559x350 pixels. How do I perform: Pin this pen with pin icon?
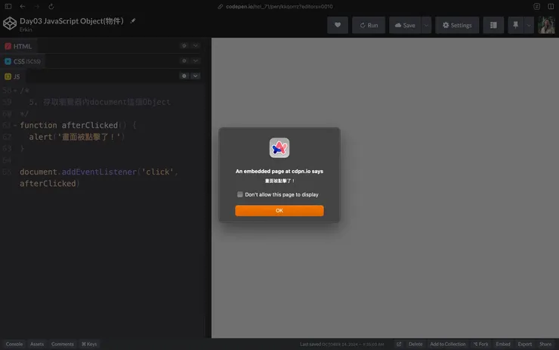click(515, 25)
